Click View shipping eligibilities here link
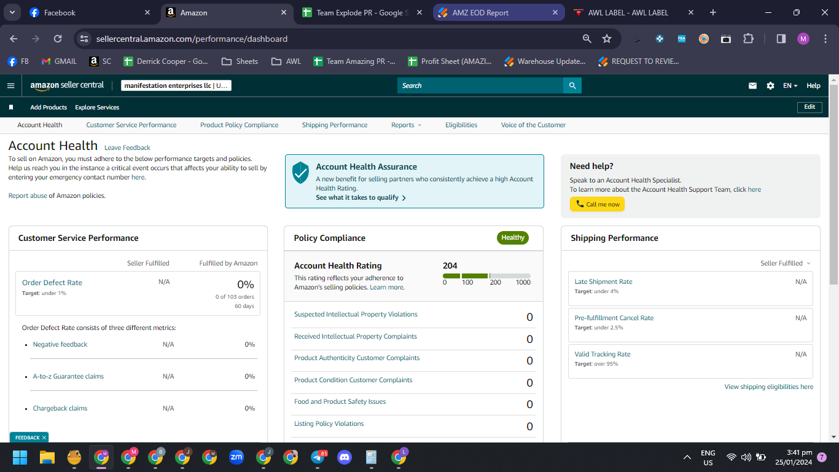Screen dimensions: 839x472 [x=769, y=387]
